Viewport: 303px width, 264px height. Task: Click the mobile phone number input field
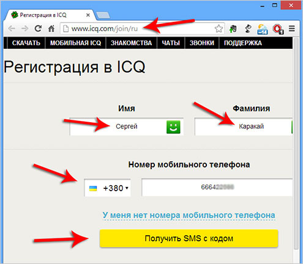(217, 187)
